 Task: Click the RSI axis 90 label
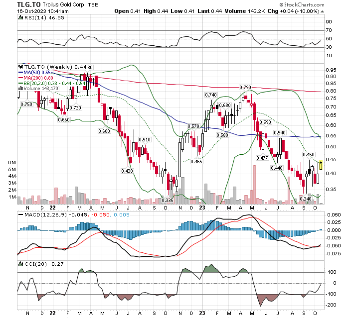(329, 22)
